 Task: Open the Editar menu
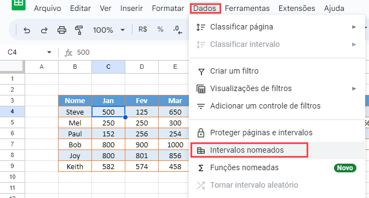click(x=80, y=8)
